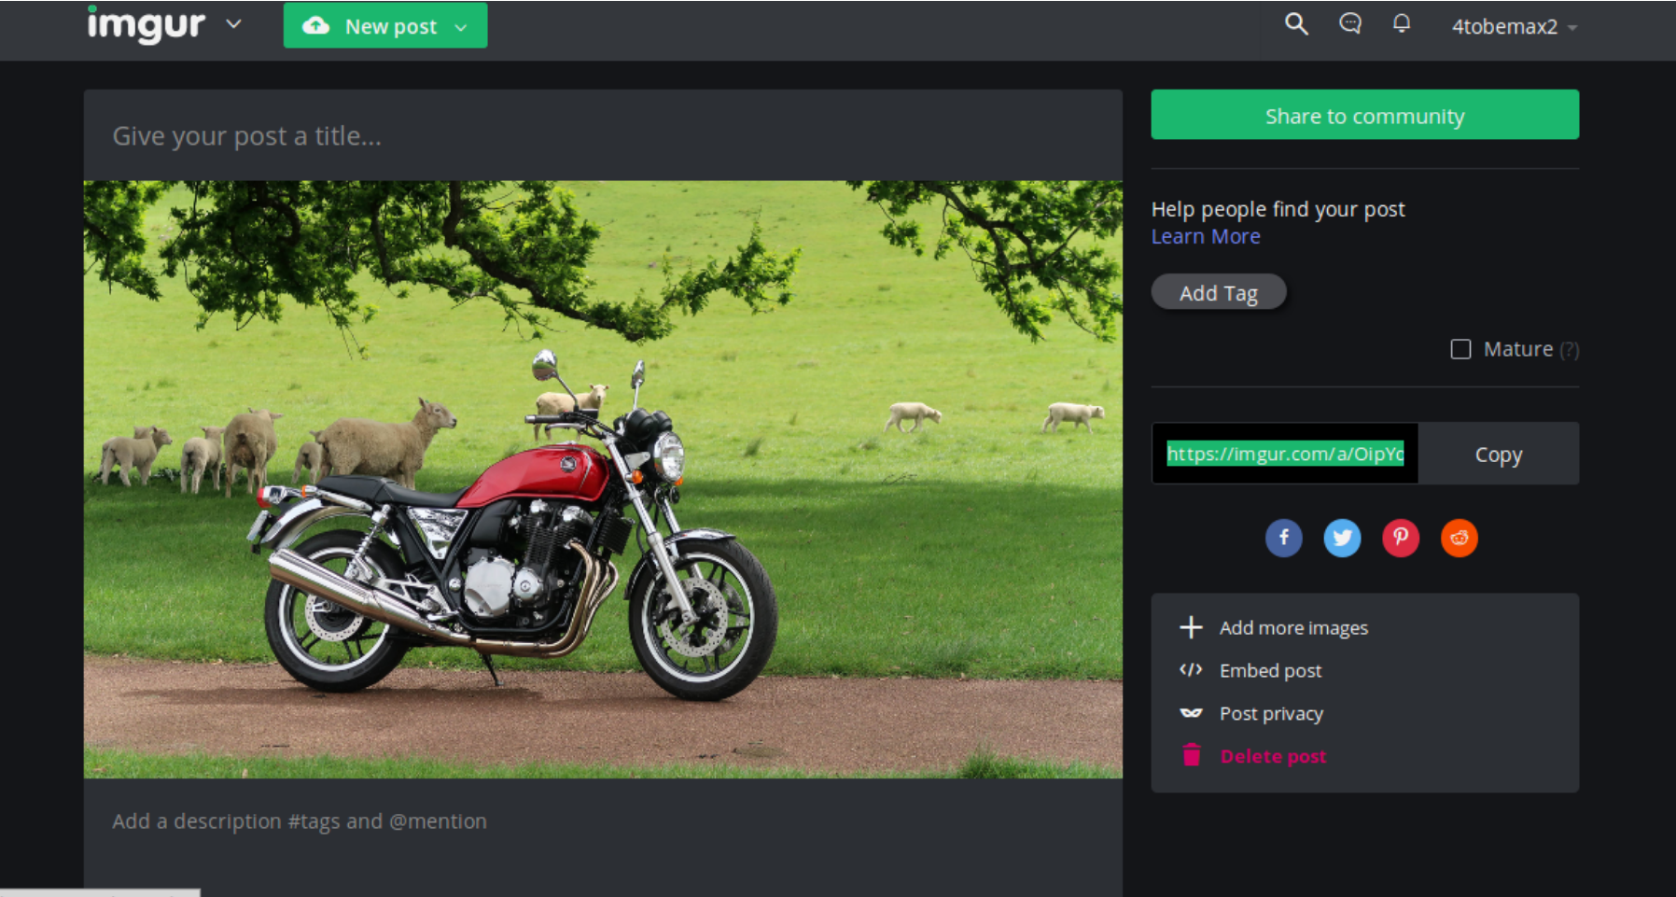
Task: Click 'Help people find your post' text
Action: (1278, 209)
